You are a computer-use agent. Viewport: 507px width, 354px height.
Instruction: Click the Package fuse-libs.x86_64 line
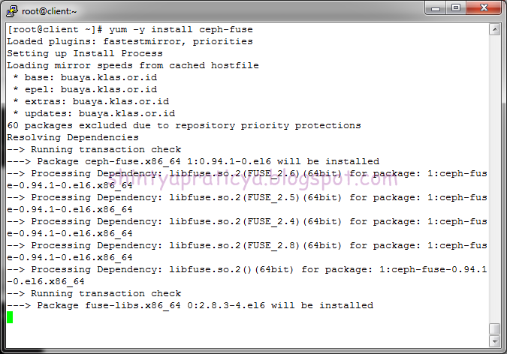pos(190,305)
